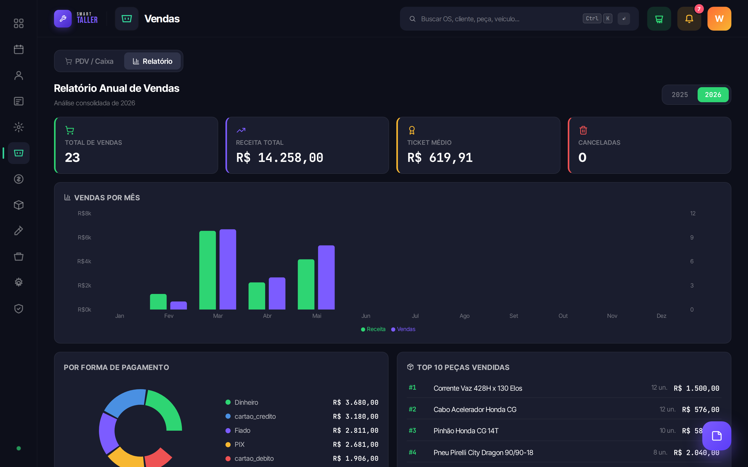Toggle the Receita legend series
This screenshot has width=748, height=467.
pos(373,329)
